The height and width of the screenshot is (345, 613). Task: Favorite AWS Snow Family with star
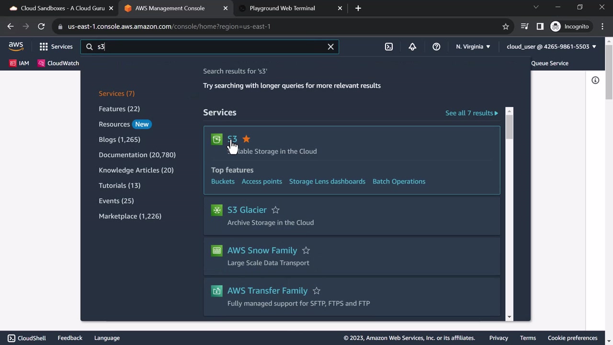(x=306, y=250)
